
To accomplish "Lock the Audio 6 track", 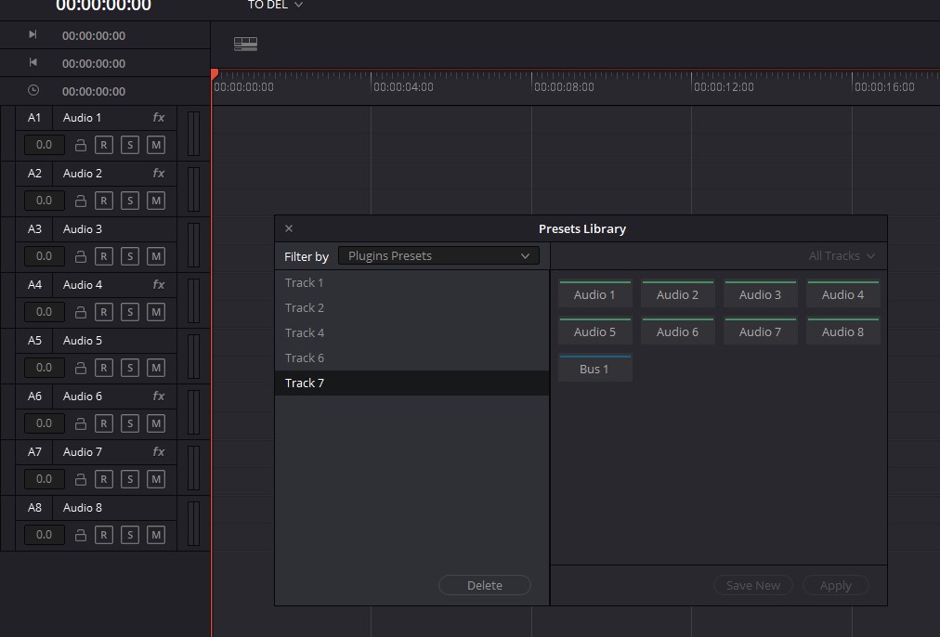I will (80, 423).
